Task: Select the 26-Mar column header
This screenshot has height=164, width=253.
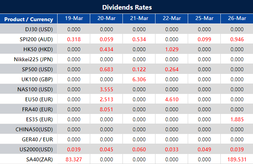Action: pyautogui.click(x=236, y=19)
